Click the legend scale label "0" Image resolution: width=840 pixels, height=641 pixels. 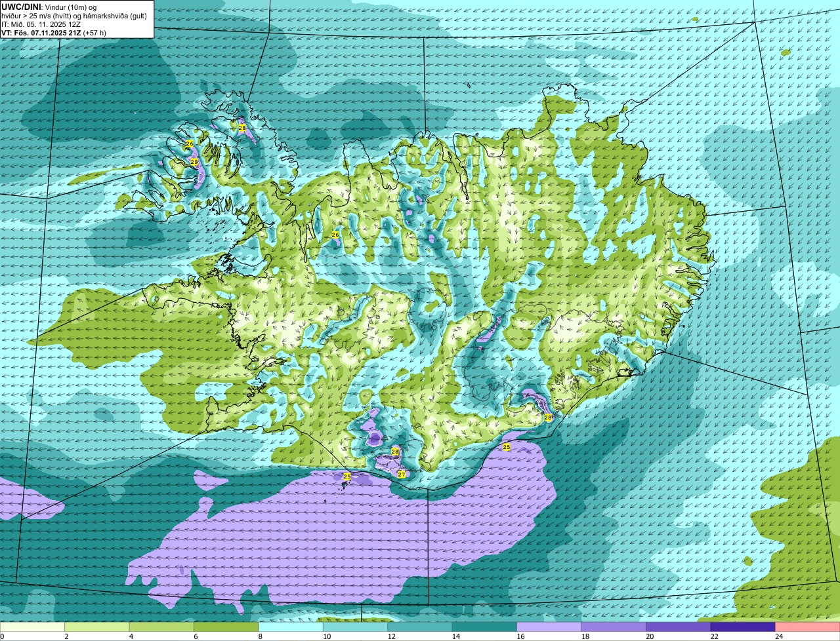3,636
